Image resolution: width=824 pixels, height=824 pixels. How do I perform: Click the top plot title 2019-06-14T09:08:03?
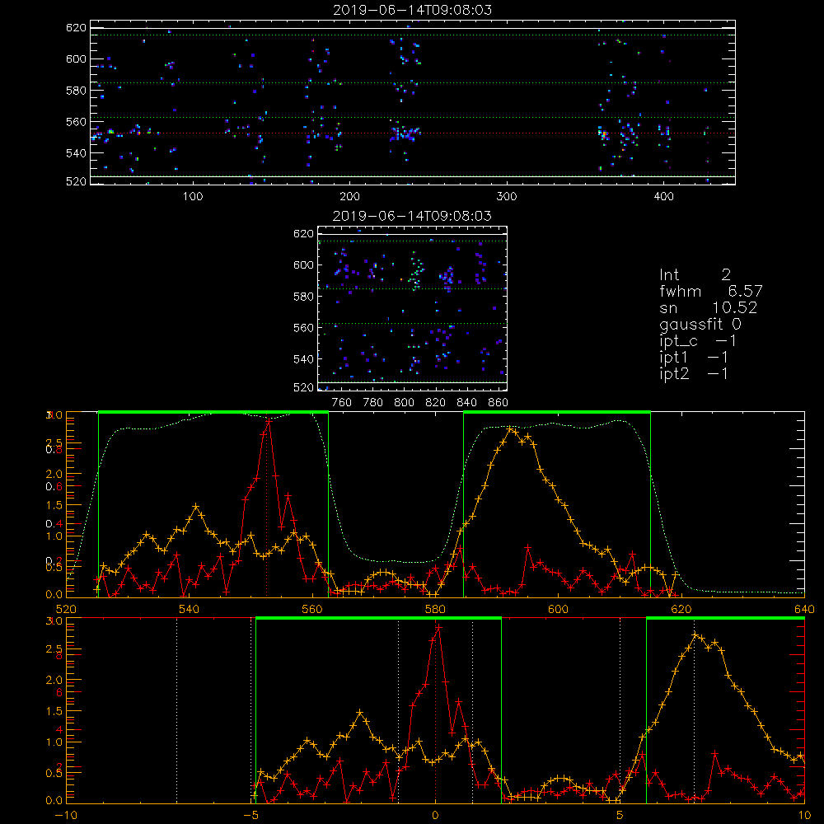pos(413,10)
